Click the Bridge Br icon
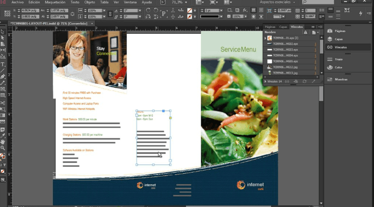This screenshot has height=207, width=374. (x=163, y=2)
